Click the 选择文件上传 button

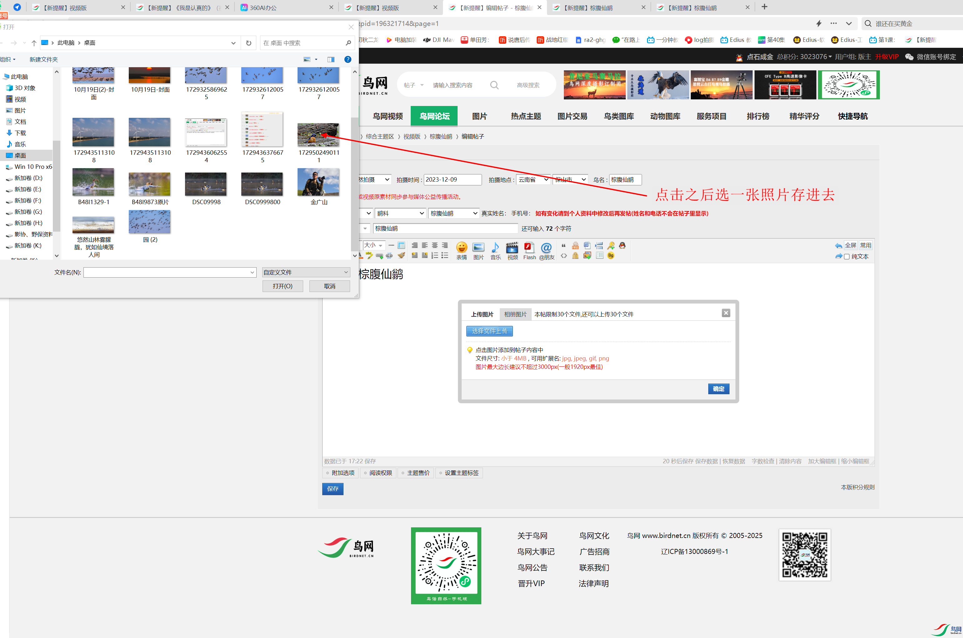click(x=489, y=331)
